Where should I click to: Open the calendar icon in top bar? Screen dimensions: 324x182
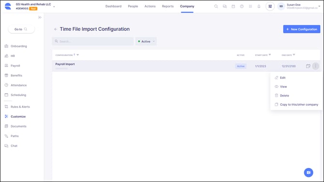tap(233, 6)
